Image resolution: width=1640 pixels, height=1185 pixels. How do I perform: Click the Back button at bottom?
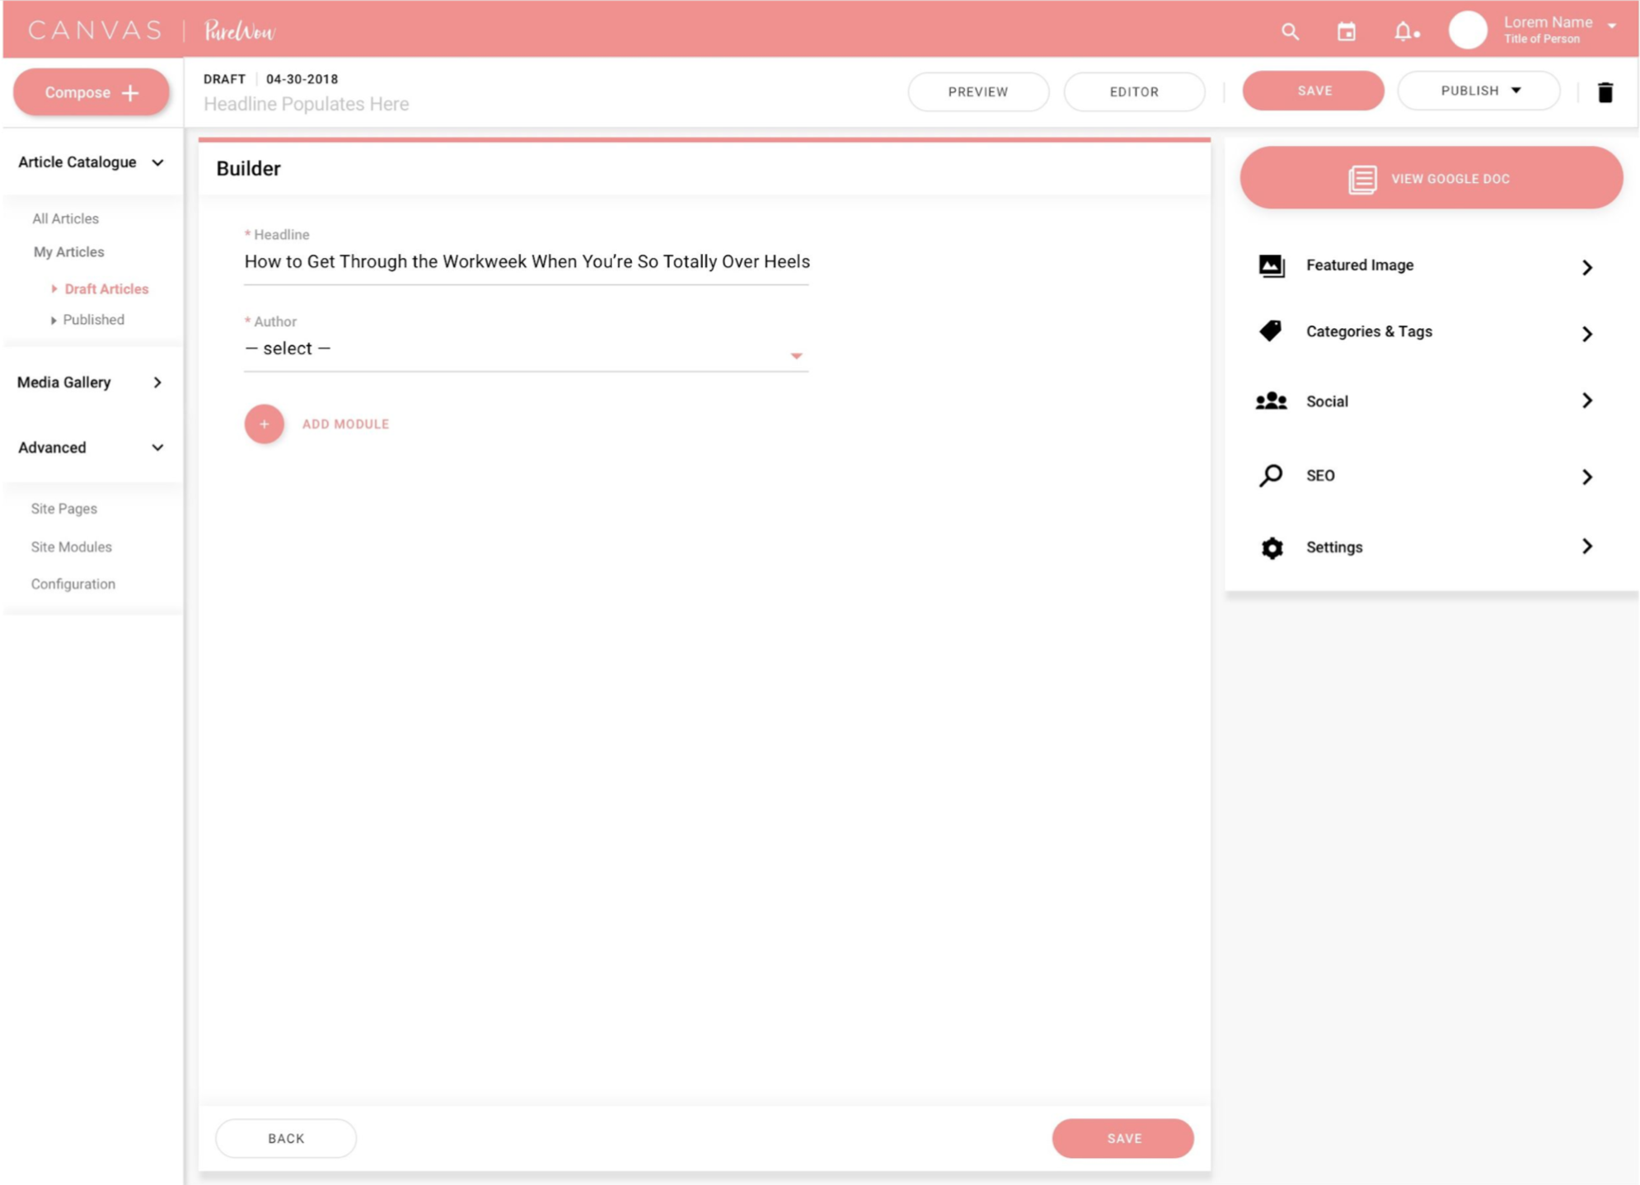[x=286, y=1138]
